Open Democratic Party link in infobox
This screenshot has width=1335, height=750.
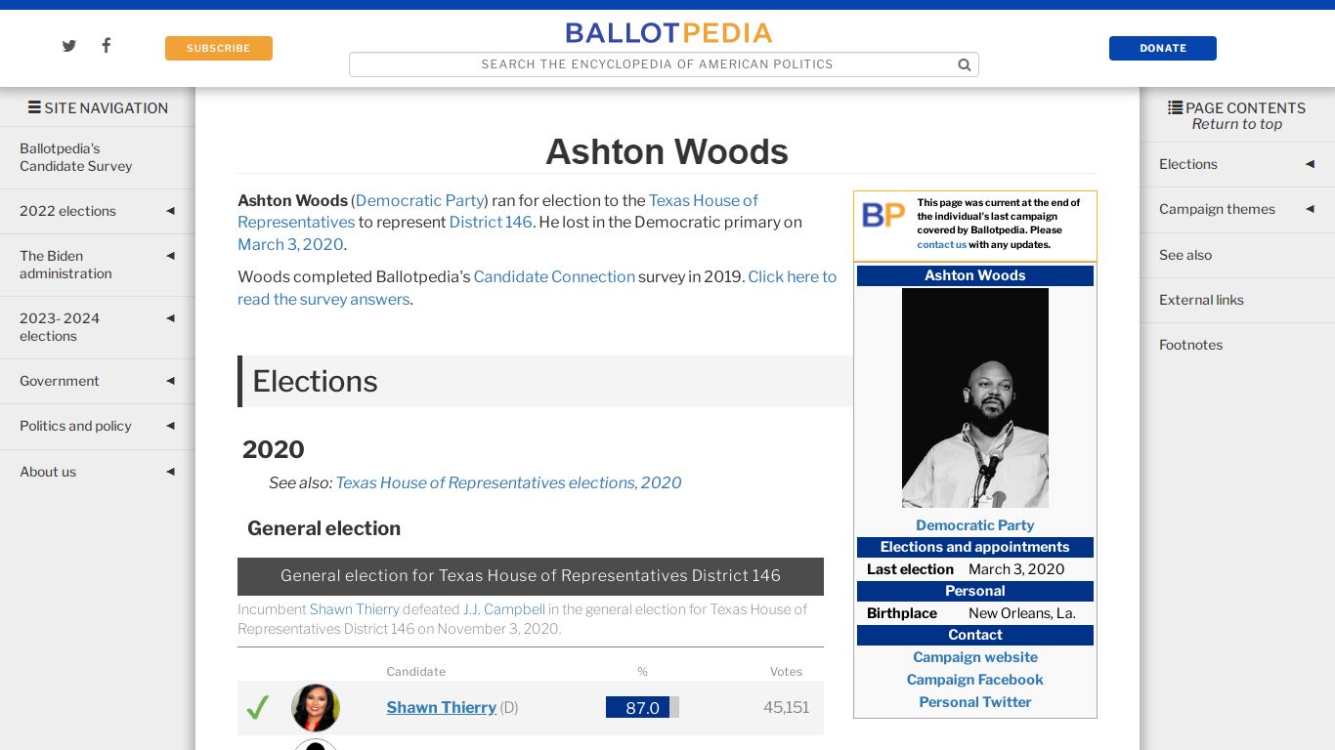(974, 525)
